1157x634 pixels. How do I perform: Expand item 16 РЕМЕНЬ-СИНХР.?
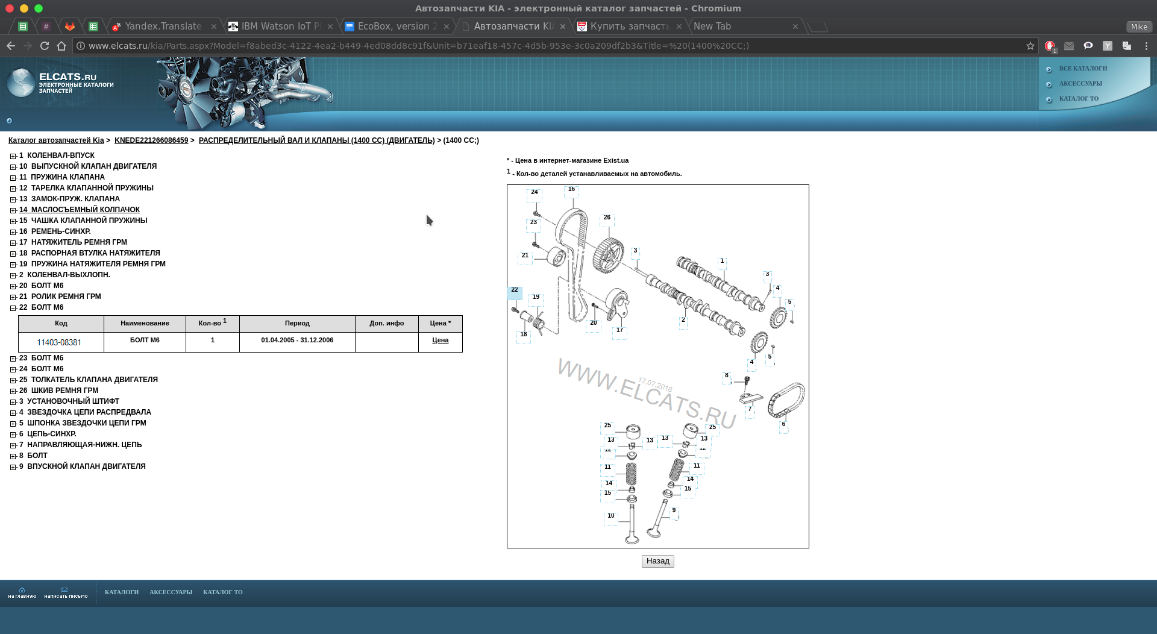point(13,232)
